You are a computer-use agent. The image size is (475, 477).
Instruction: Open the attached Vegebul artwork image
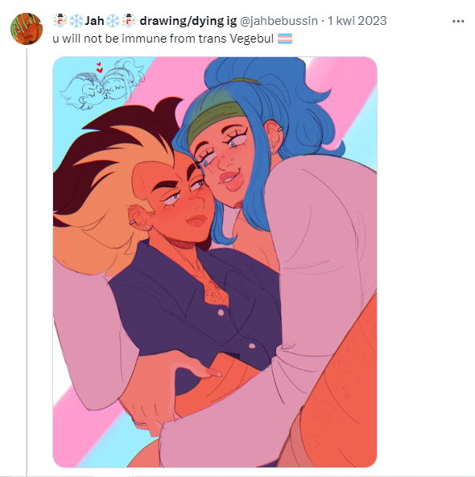point(215,262)
